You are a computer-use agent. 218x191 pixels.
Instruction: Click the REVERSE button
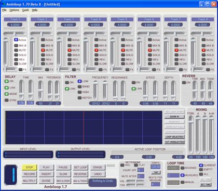[80, 174]
